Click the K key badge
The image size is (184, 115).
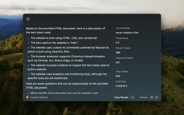pyautogui.click(x=156, y=97)
